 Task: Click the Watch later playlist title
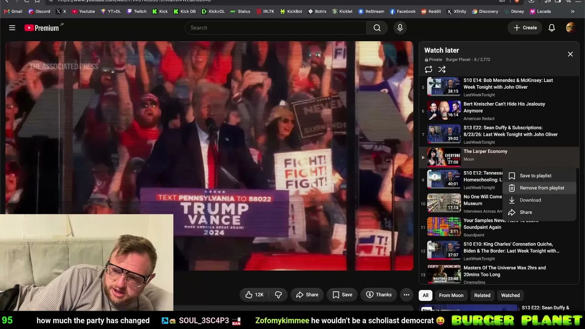pyautogui.click(x=441, y=50)
